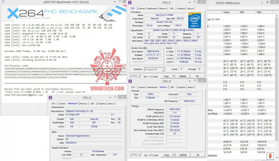Click the Tools button in the CPU-Z CPU window
Viewport: 279px width, 161px height.
pyautogui.click(x=166, y=76)
